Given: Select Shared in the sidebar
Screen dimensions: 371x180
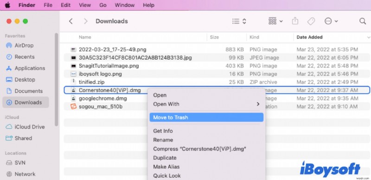Looking at the screenshot, I should (26, 138).
